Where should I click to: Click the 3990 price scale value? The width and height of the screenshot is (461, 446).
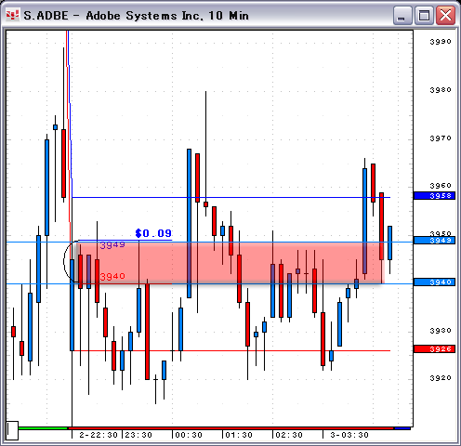click(x=441, y=42)
